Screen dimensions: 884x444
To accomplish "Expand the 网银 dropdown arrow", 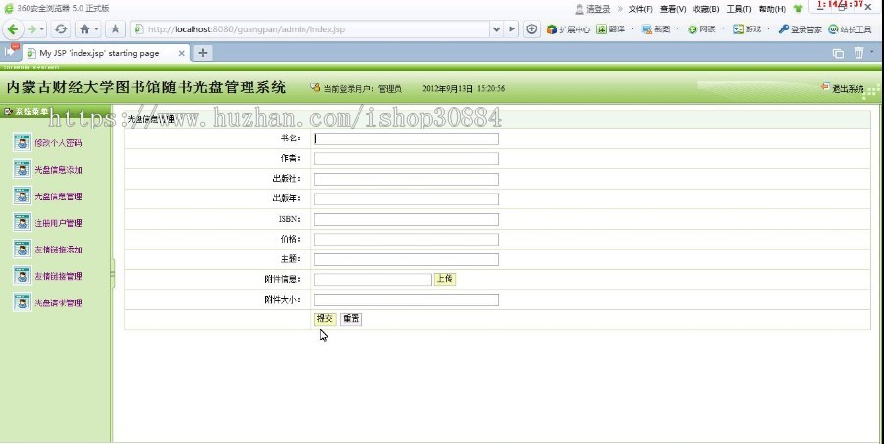I will click(x=723, y=28).
